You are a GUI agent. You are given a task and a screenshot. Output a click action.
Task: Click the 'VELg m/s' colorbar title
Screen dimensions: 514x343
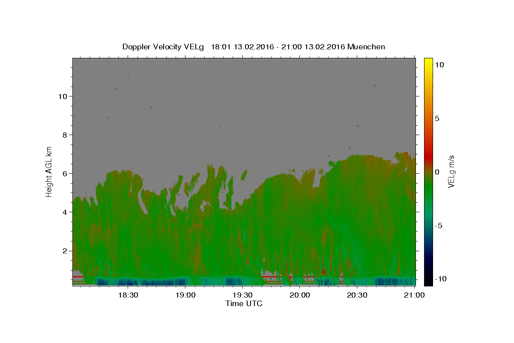tap(451, 171)
